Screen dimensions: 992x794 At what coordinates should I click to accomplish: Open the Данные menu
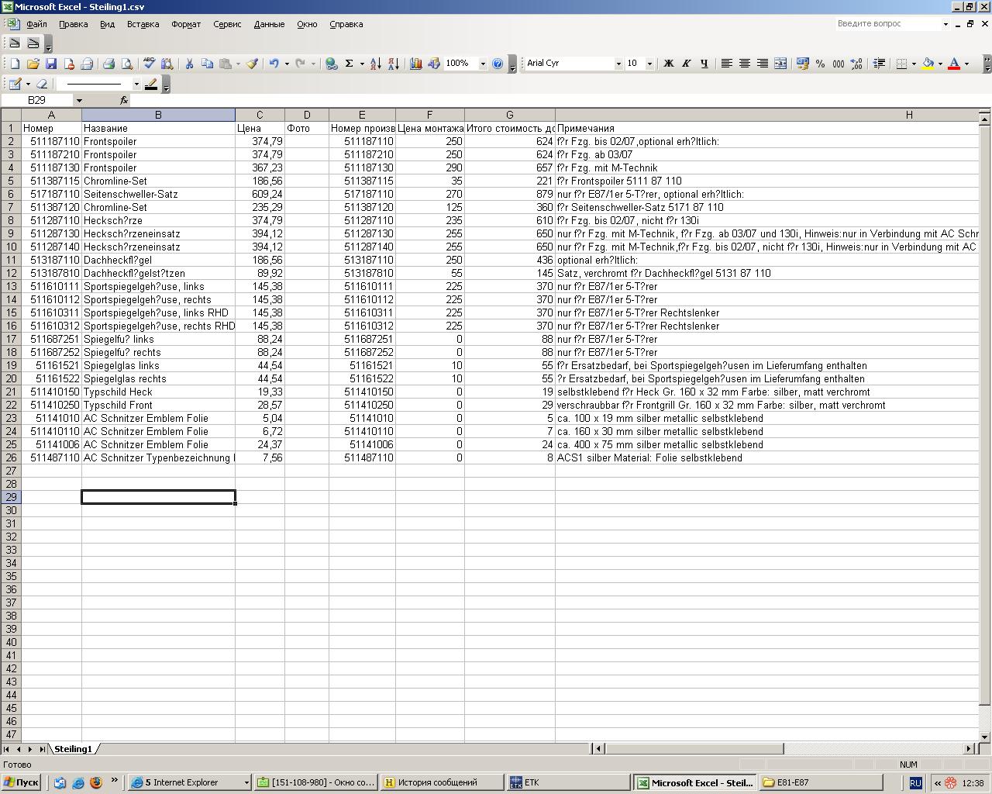point(269,24)
